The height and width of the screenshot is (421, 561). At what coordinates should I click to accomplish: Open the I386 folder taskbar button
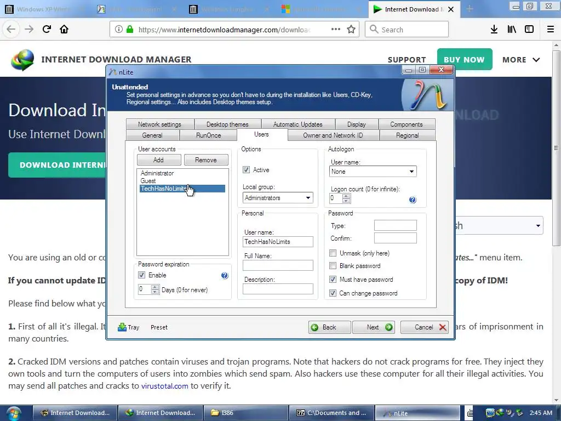point(246,413)
